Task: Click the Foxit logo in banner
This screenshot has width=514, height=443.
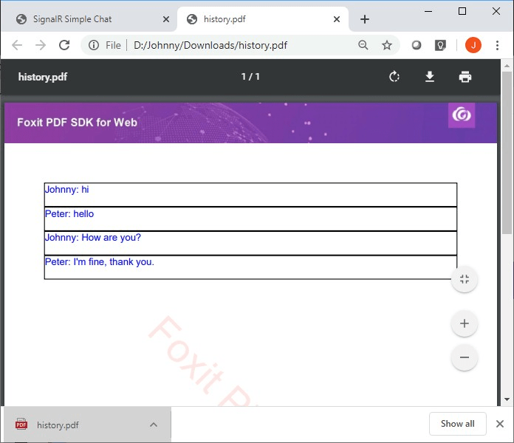Action: point(462,115)
